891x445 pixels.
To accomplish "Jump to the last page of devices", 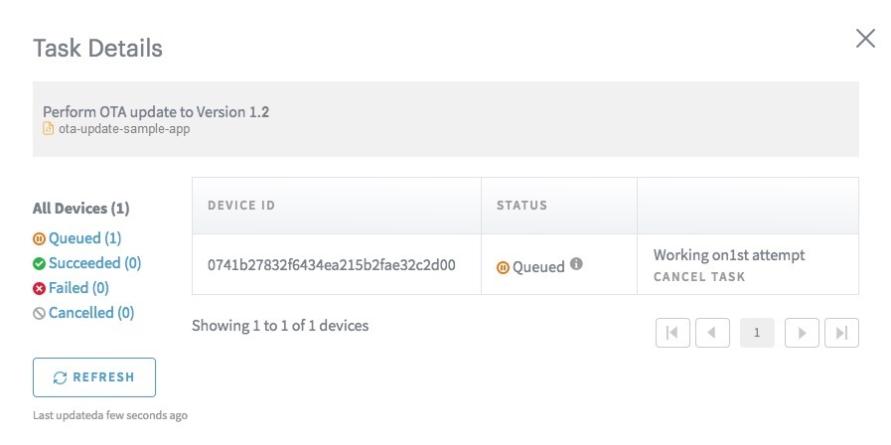I will [x=841, y=333].
